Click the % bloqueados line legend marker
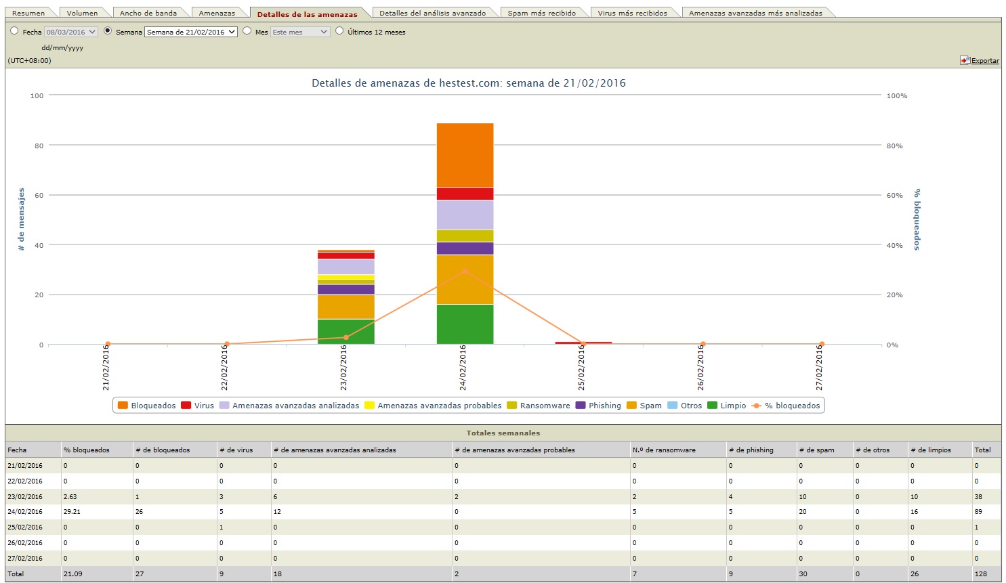1006x583 pixels. pyautogui.click(x=757, y=406)
